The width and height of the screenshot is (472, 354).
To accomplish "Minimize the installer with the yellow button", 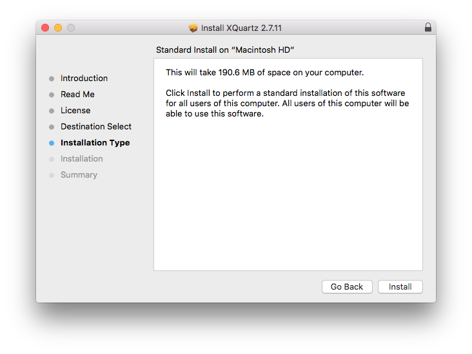I will coord(58,28).
